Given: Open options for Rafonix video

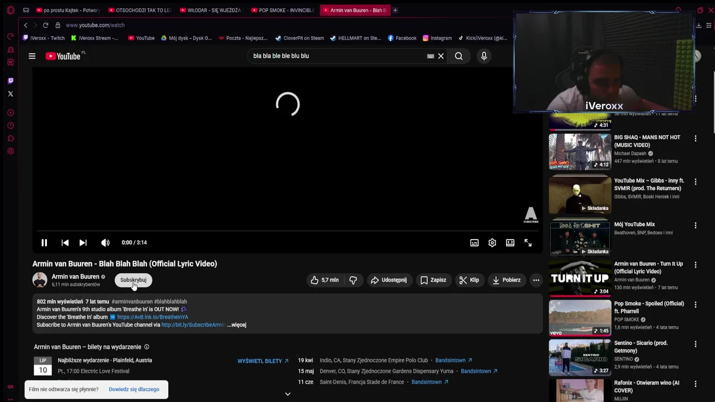Looking at the screenshot, I should [695, 384].
